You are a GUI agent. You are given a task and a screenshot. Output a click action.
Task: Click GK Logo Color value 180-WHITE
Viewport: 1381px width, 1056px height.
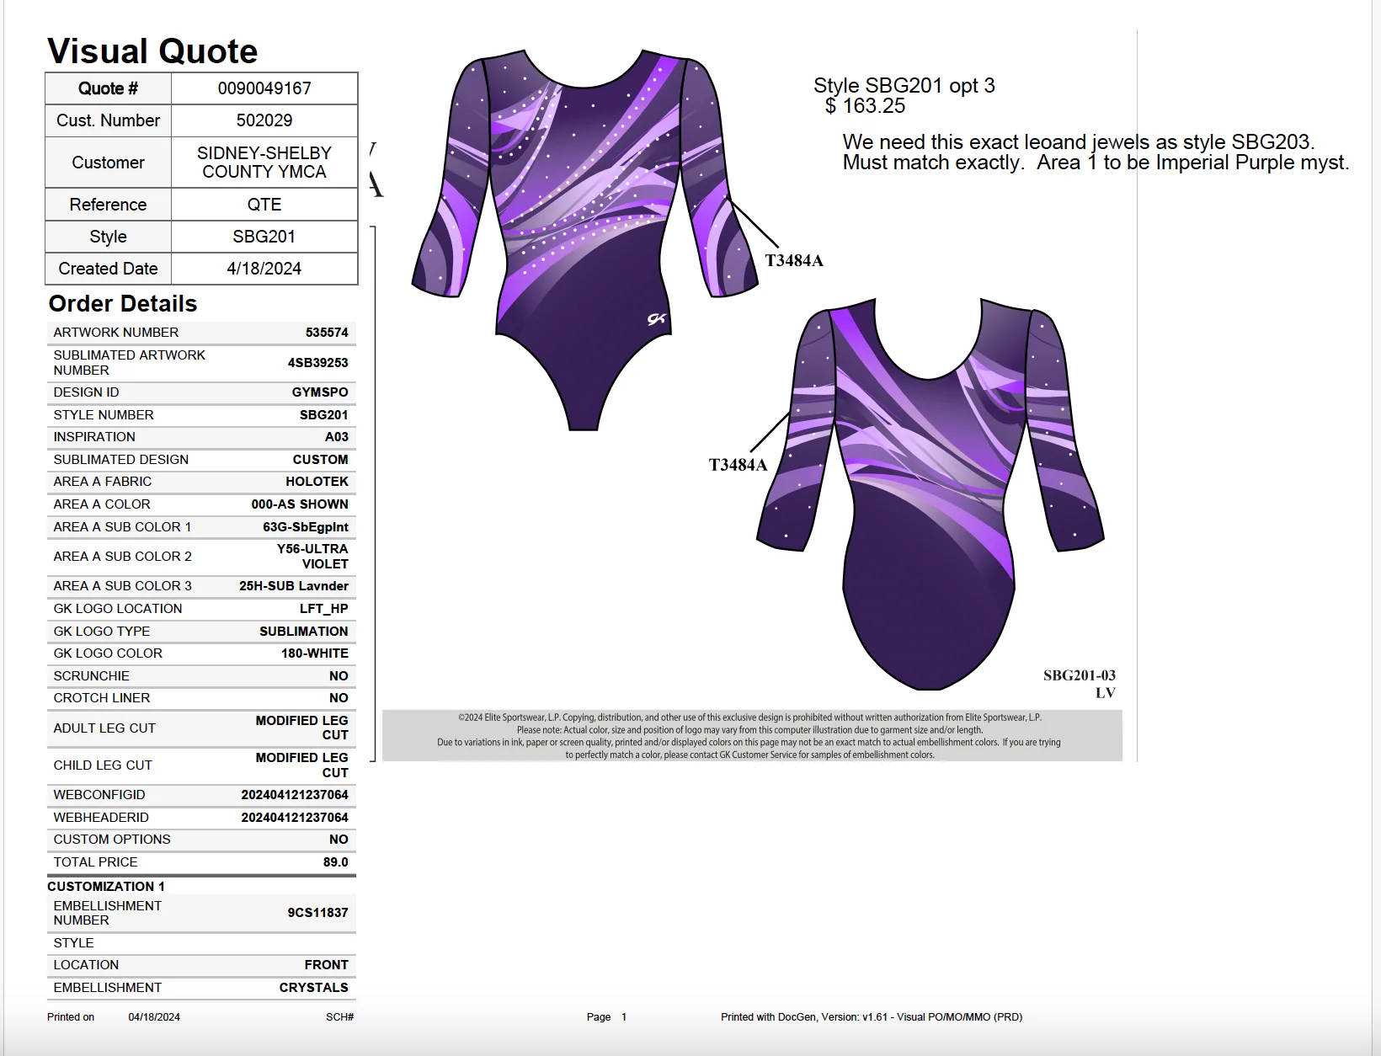pyautogui.click(x=315, y=653)
